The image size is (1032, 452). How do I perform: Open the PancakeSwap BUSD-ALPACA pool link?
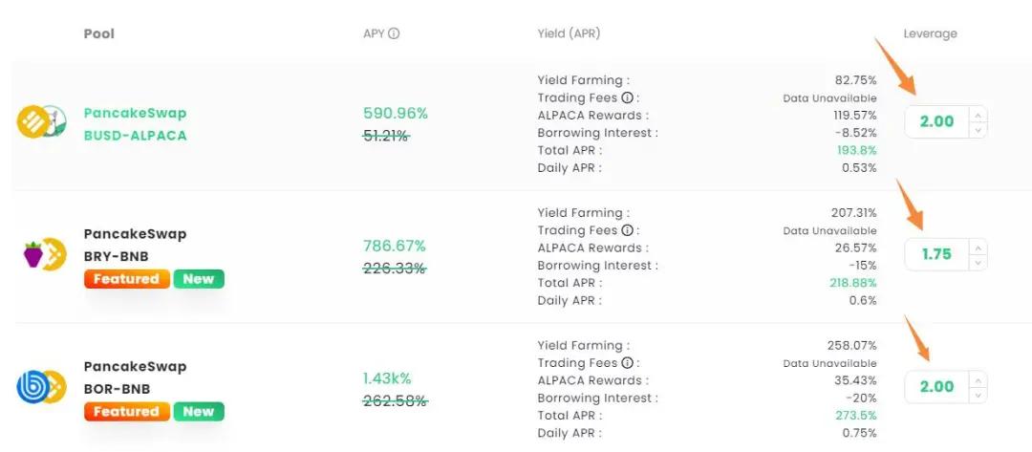[136, 124]
